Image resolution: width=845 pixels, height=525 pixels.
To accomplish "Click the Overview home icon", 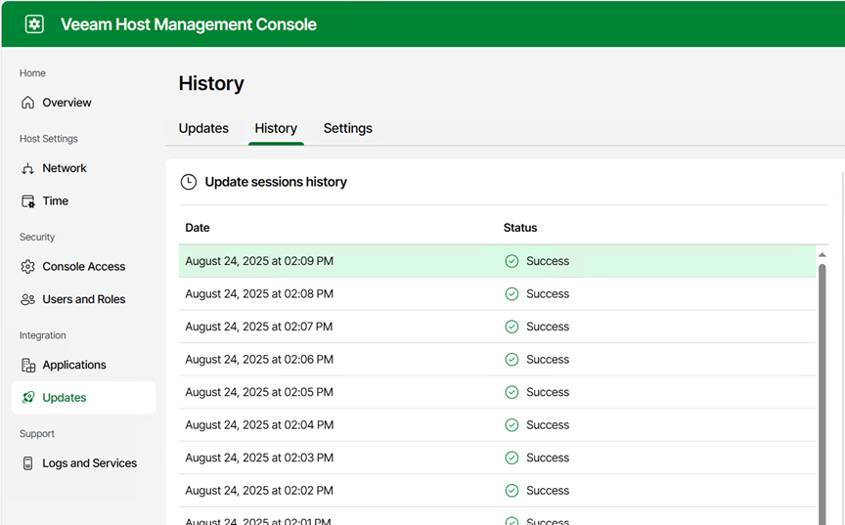I will click(27, 103).
